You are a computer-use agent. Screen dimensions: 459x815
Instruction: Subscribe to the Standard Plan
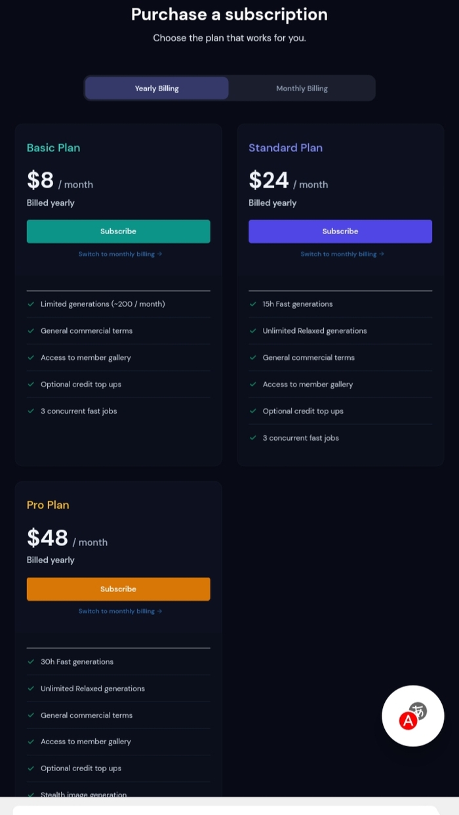[x=340, y=231]
